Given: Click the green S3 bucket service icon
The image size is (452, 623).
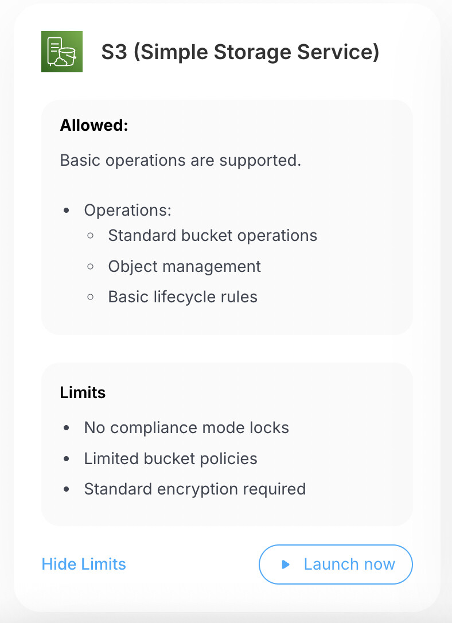Looking at the screenshot, I should [x=62, y=52].
